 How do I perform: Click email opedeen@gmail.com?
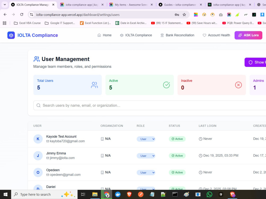(65, 175)
